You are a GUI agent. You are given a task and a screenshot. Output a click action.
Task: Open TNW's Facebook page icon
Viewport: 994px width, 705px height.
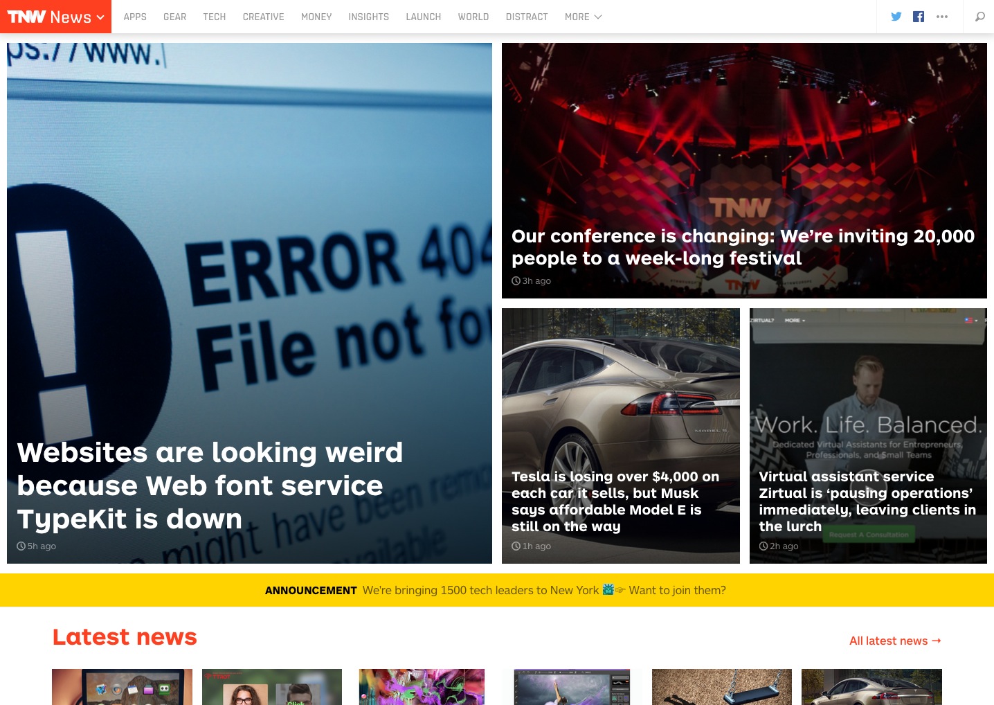coord(919,17)
